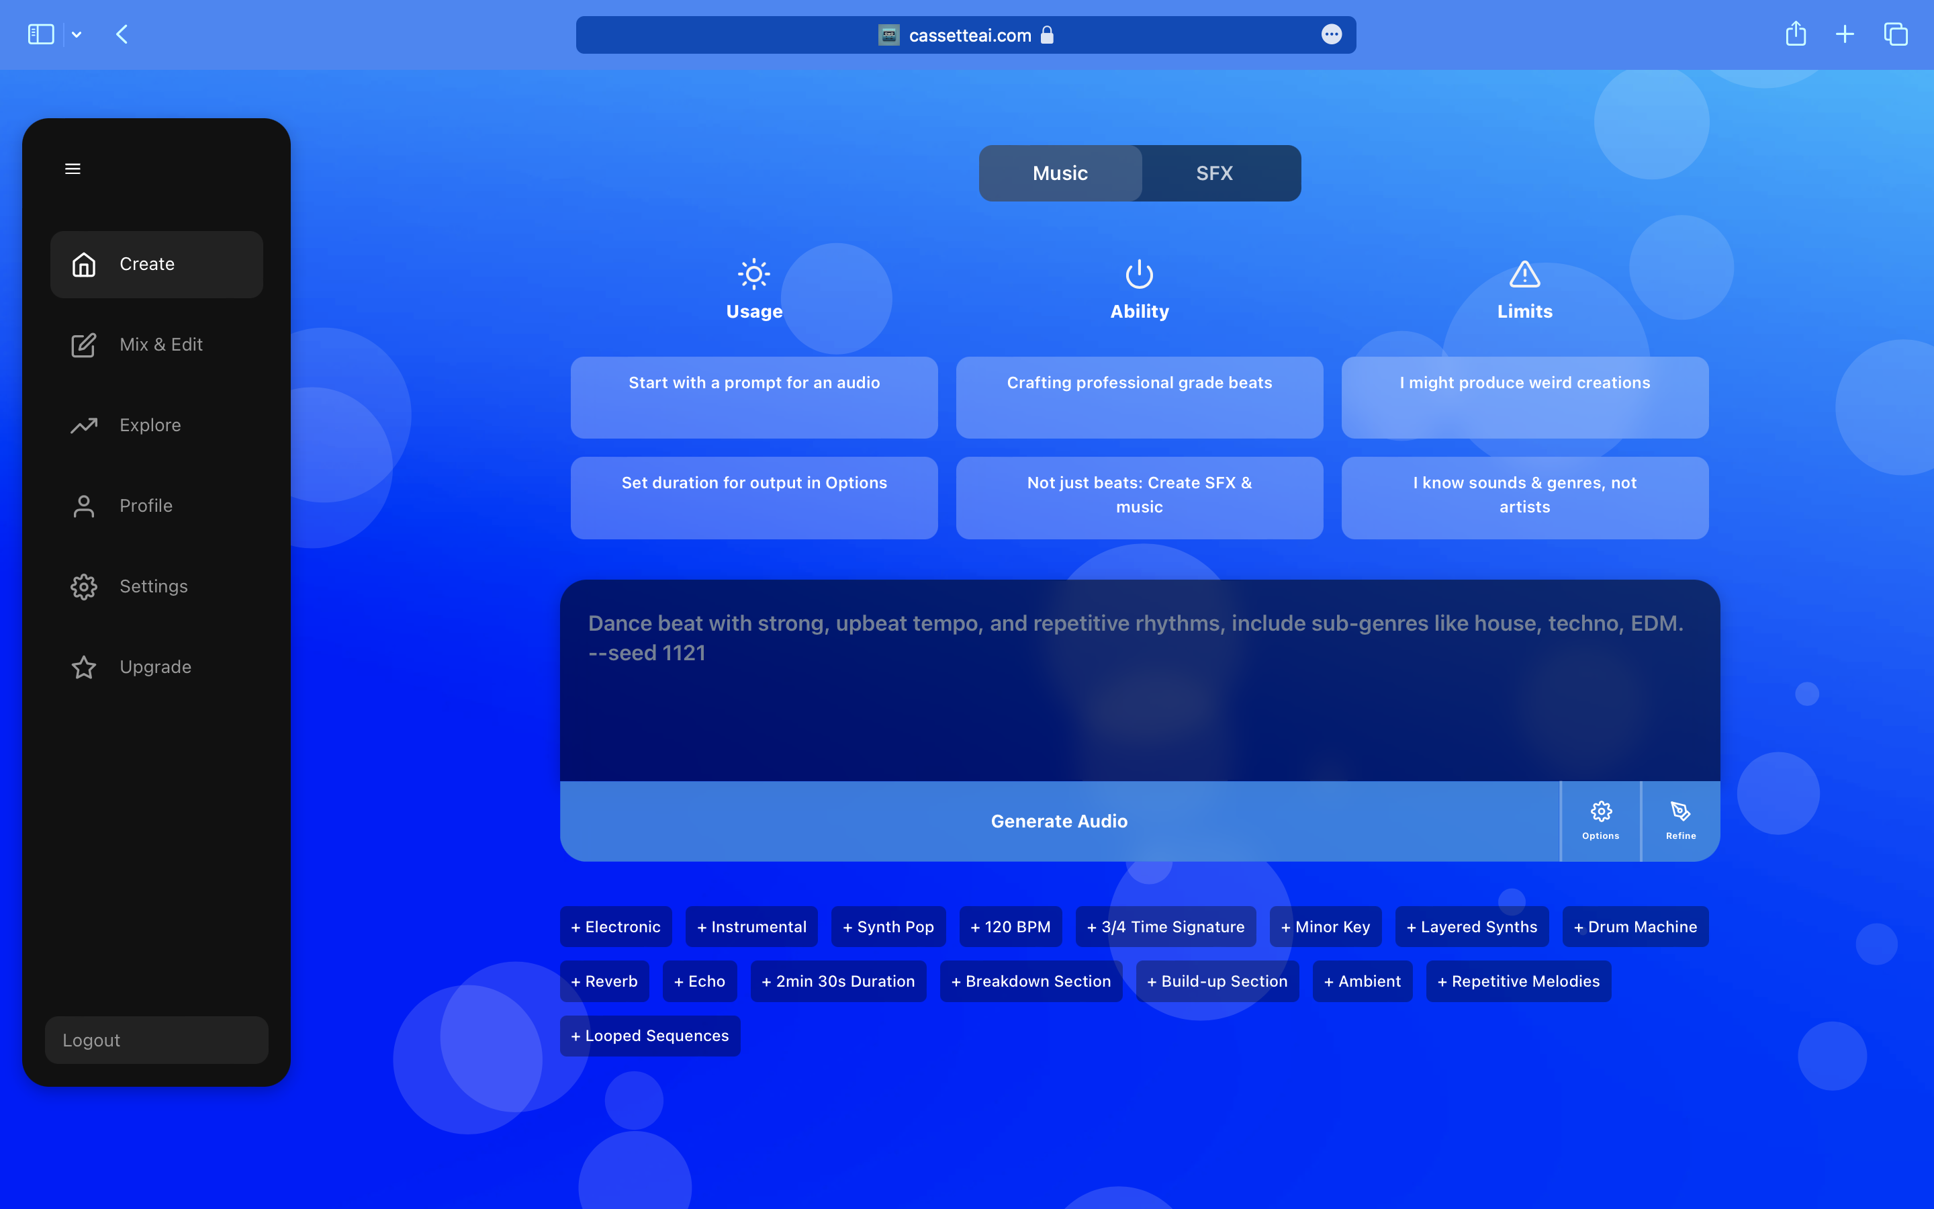Select the Create menu item
The height and width of the screenshot is (1209, 1934).
click(x=156, y=265)
